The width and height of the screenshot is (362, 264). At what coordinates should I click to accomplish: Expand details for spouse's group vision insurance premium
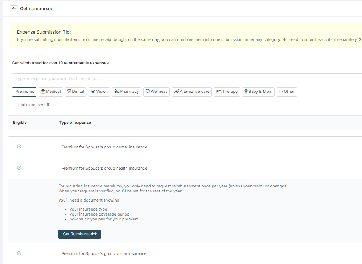(105, 253)
